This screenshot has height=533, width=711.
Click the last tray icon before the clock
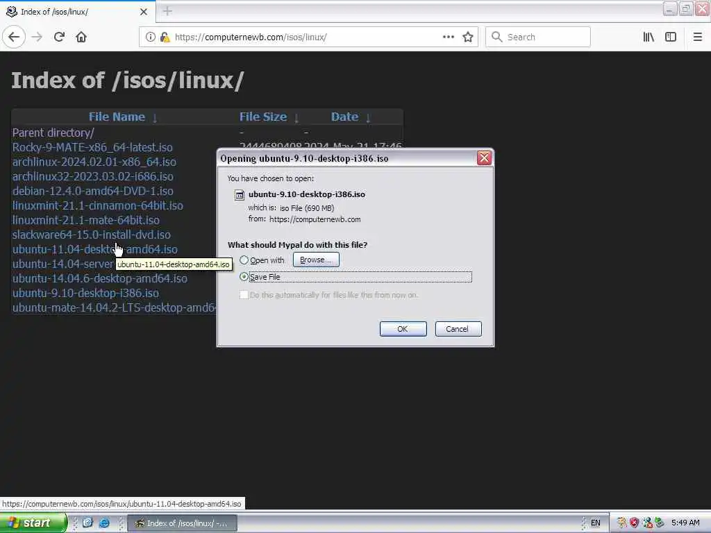[x=660, y=523]
